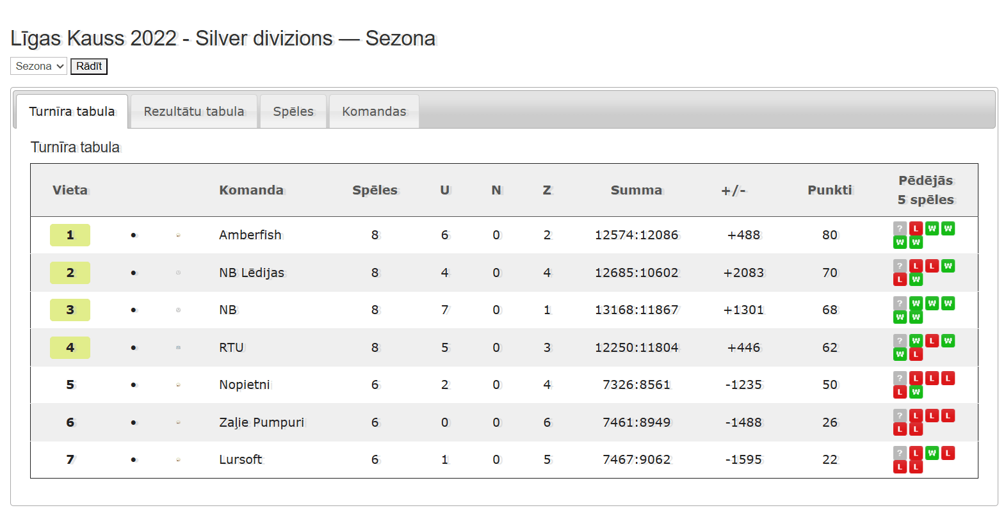Select the Turnīra tabula tab
Image resolution: width=1006 pixels, height=508 pixels.
pyautogui.click(x=72, y=111)
